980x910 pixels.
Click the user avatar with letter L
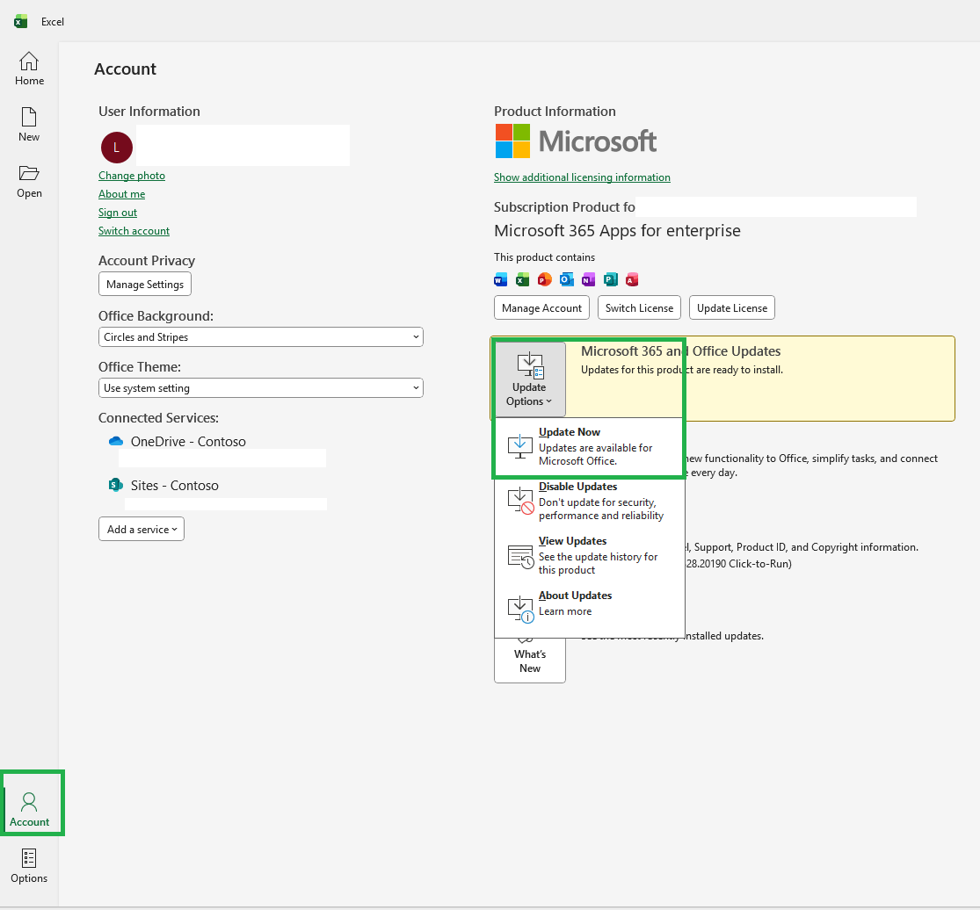pos(117,148)
